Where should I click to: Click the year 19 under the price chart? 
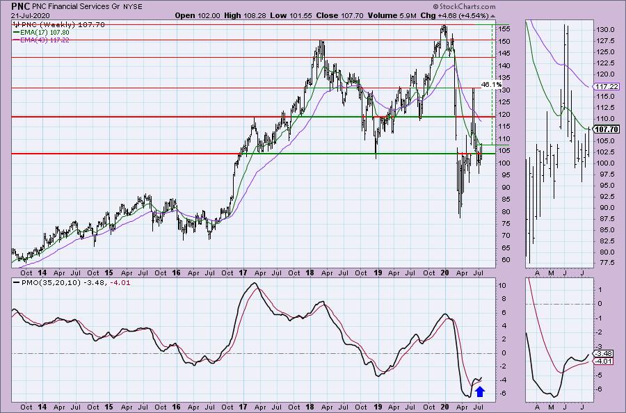point(377,273)
